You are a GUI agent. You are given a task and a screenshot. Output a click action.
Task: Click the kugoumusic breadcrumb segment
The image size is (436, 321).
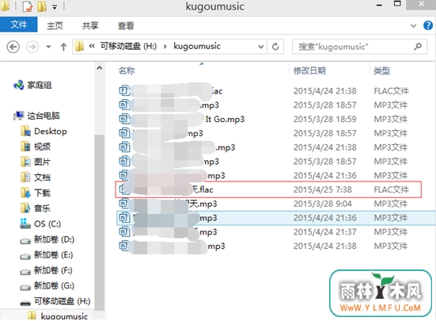[197, 46]
